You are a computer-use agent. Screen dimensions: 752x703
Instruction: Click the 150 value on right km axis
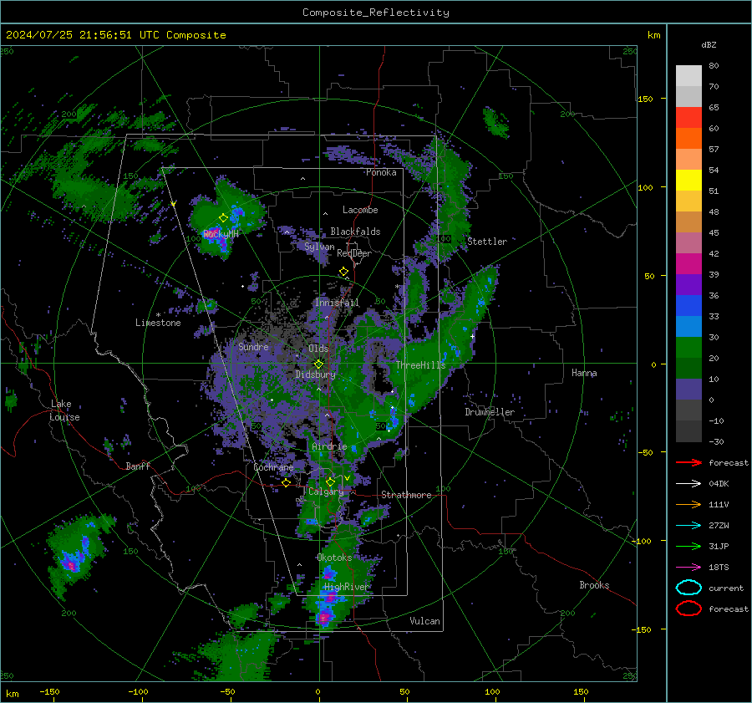pyautogui.click(x=645, y=99)
